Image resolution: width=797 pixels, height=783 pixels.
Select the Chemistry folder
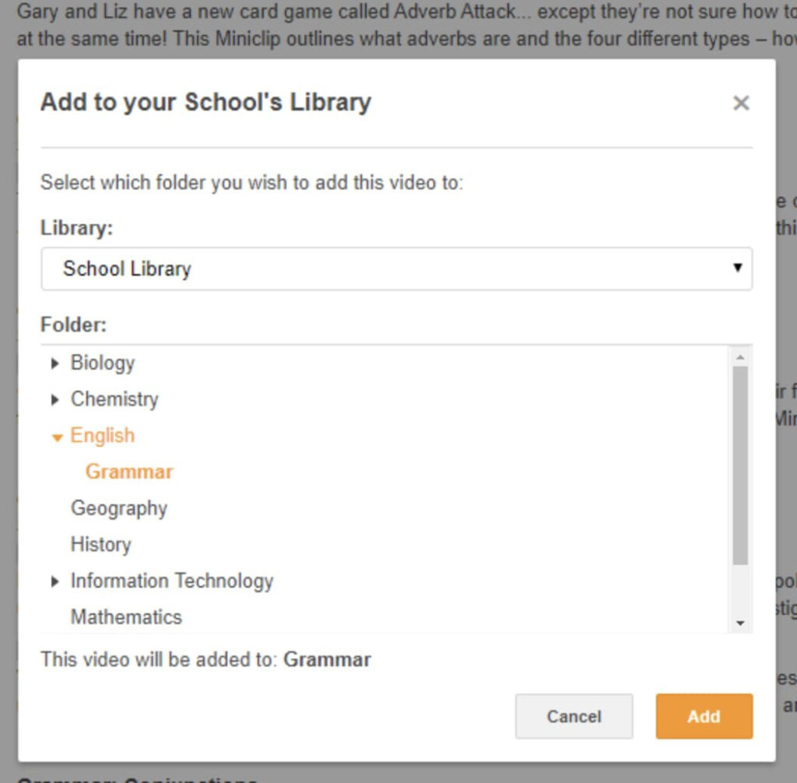tap(114, 399)
